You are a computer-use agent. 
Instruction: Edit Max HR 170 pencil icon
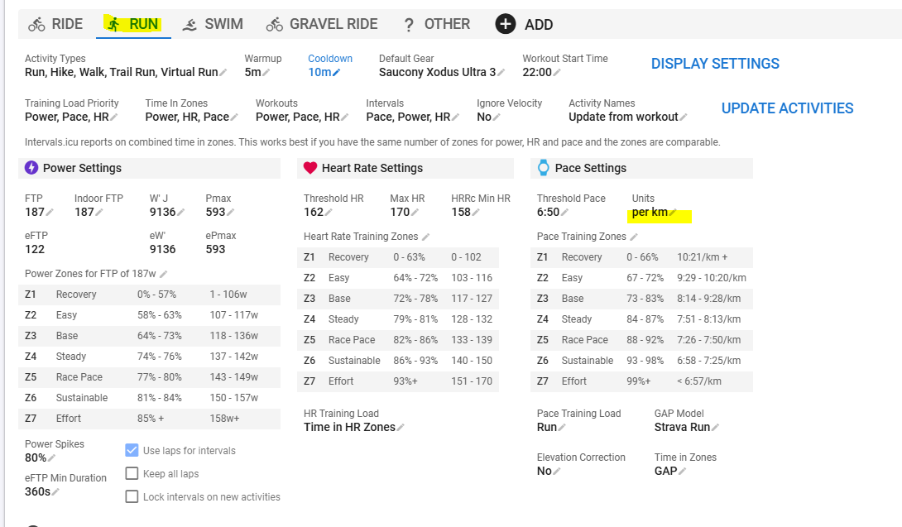click(415, 213)
